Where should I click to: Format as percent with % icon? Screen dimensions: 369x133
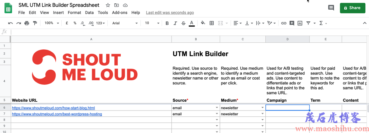pyautogui.click(x=75, y=23)
